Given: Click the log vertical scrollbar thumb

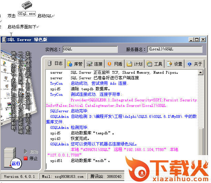Looking at the screenshot, I should tap(201, 142).
